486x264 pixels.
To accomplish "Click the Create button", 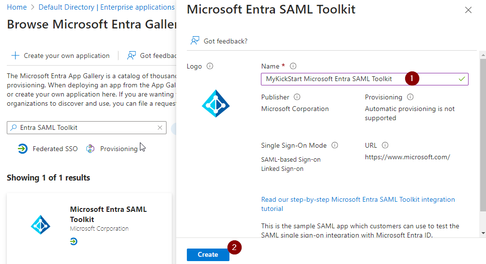I will click(x=208, y=255).
